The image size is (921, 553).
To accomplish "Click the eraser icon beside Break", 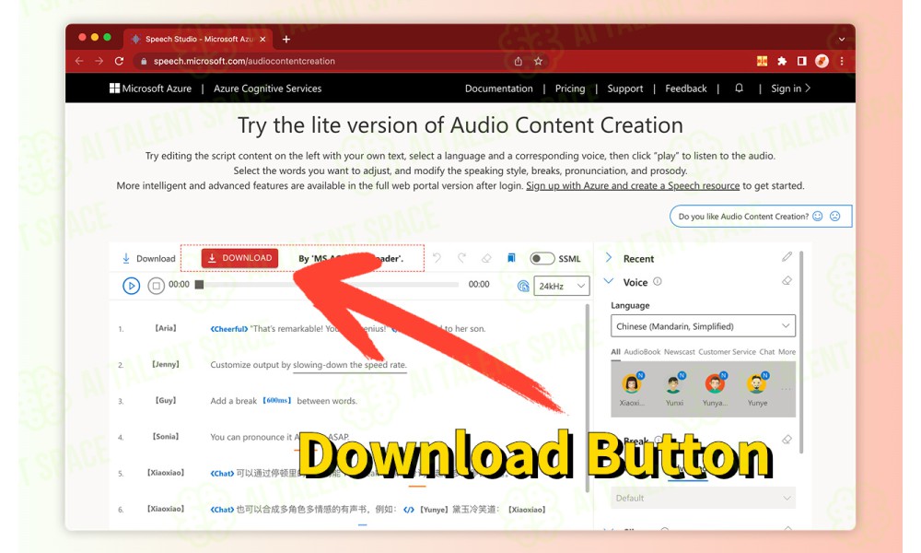I will coord(787,439).
